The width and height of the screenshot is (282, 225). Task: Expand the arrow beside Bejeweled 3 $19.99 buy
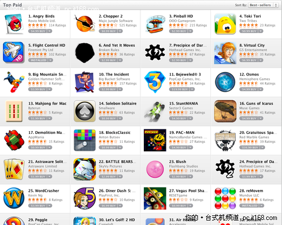click(x=192, y=89)
